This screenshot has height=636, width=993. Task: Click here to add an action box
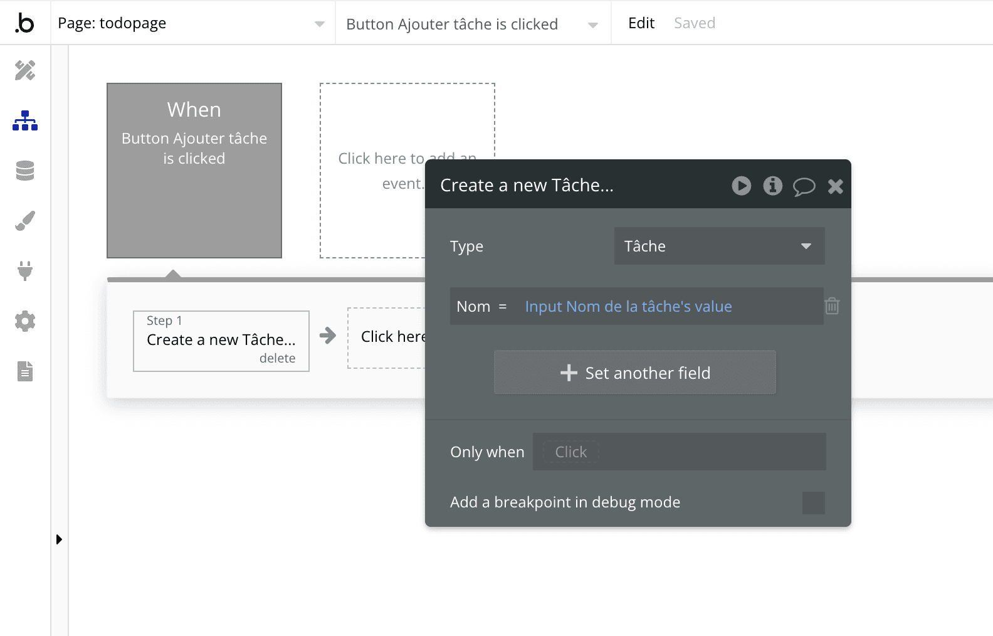387,337
